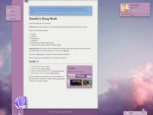Click the blue window badge beside Daudix

point(89,76)
